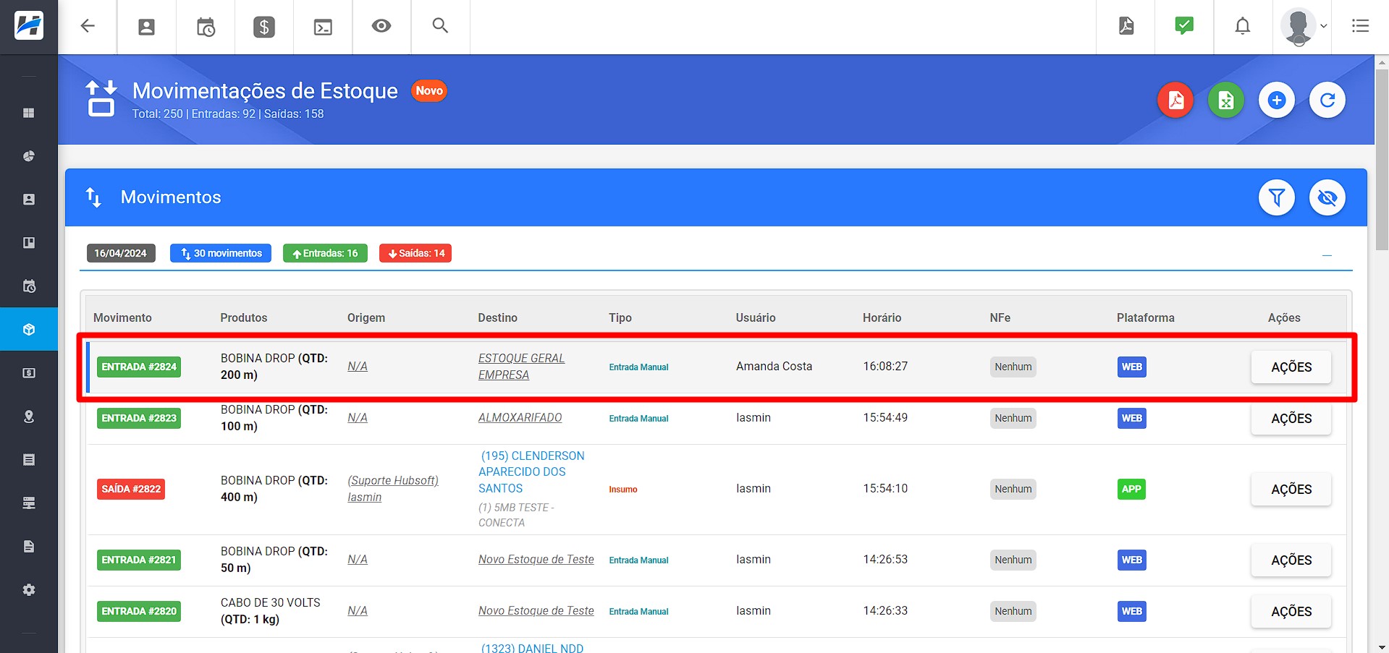Open the settings gear in sidebar
Image resolution: width=1389 pixels, height=653 pixels.
click(x=29, y=590)
